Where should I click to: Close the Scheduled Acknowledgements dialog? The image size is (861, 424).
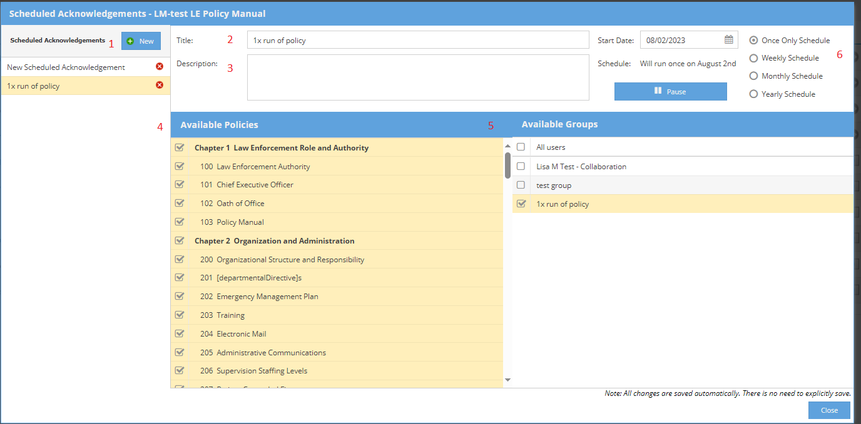click(829, 410)
